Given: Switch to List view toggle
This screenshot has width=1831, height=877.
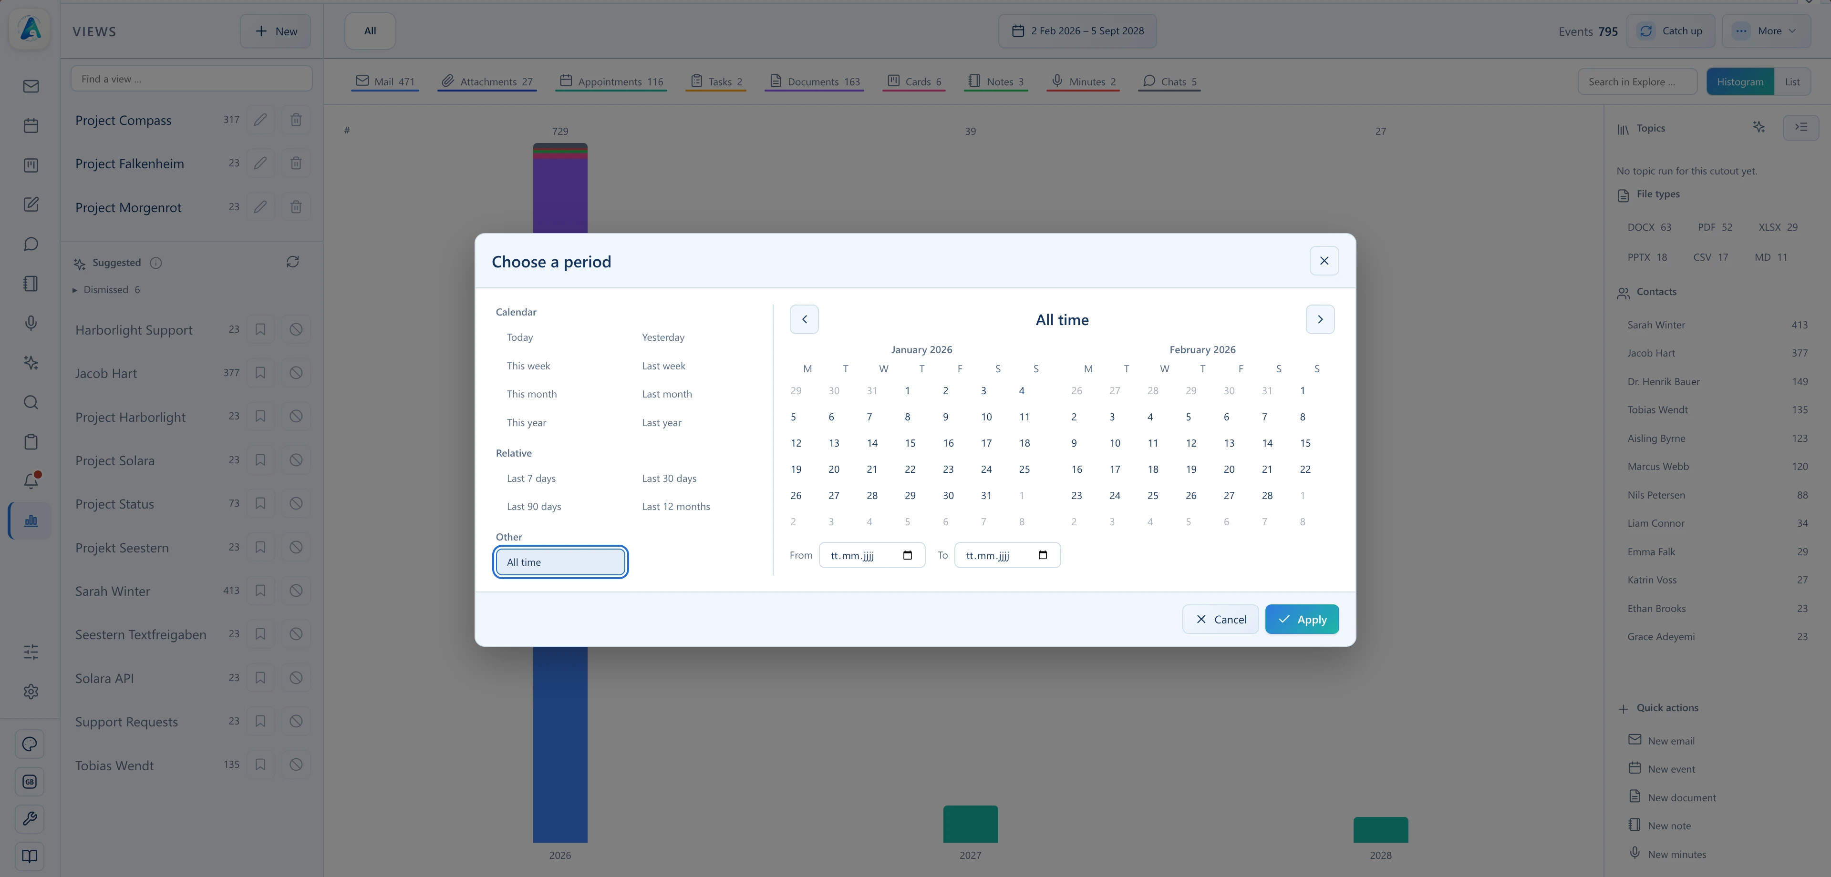Looking at the screenshot, I should click(x=1792, y=82).
